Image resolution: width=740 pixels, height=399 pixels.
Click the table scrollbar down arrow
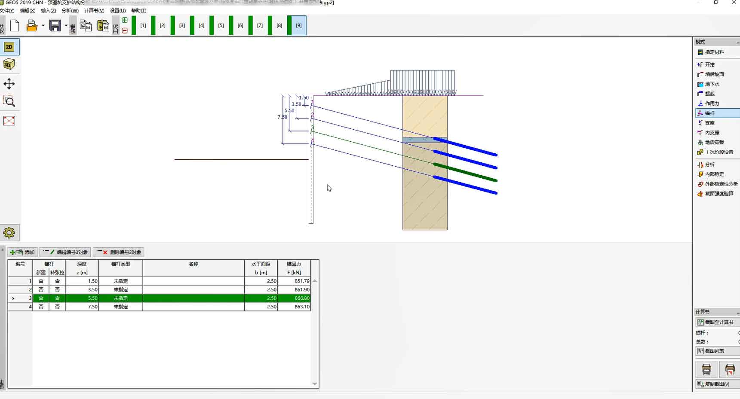pos(315,384)
